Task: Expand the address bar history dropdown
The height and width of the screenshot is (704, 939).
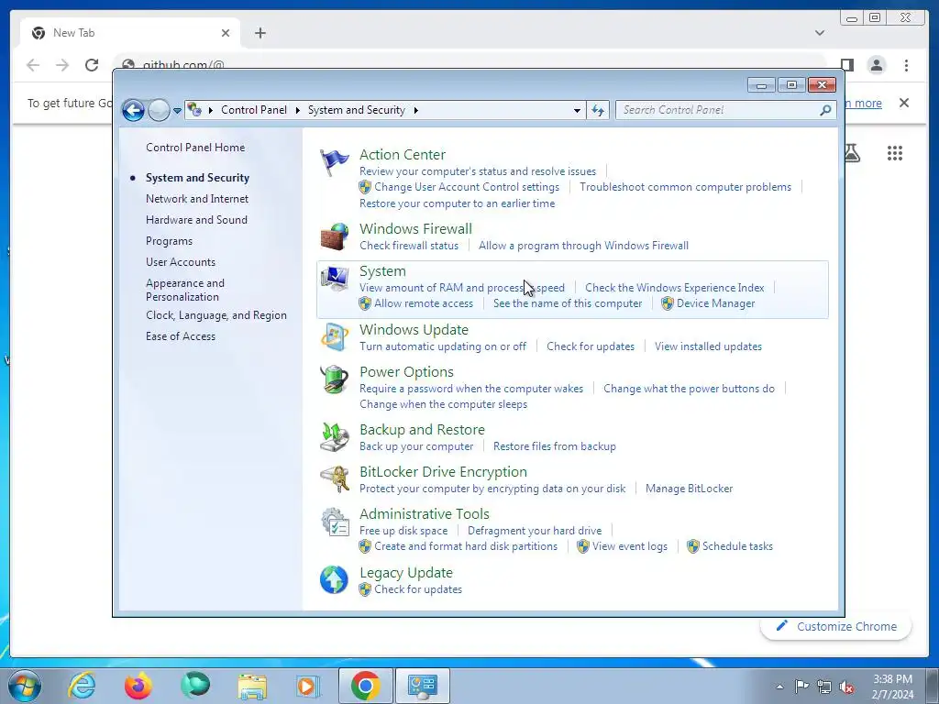Action: [577, 110]
